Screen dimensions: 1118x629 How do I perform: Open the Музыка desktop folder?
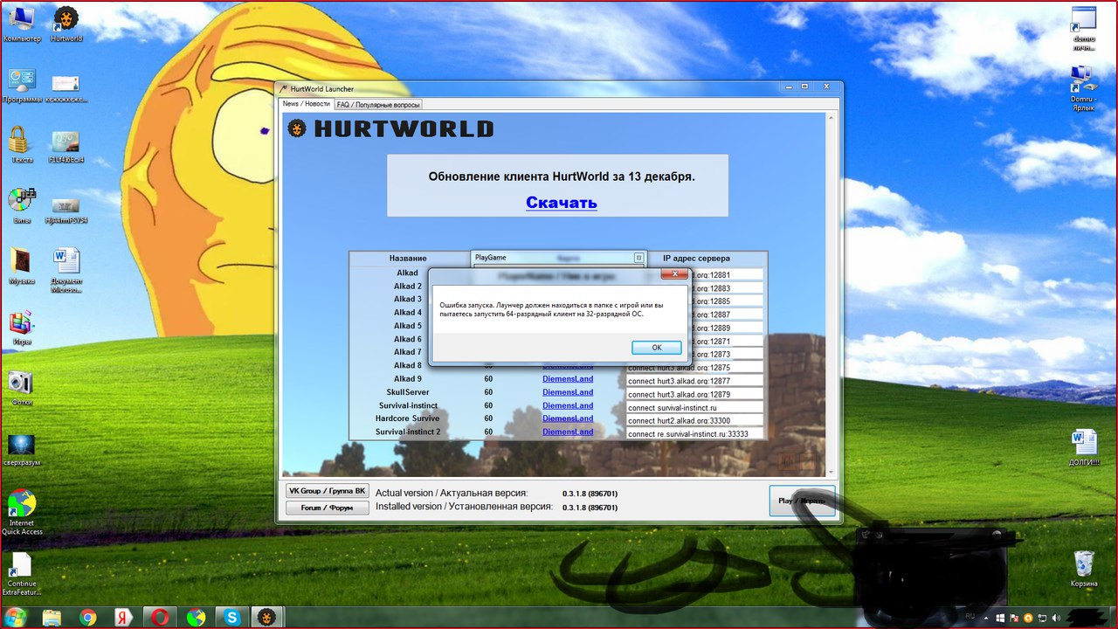[22, 266]
